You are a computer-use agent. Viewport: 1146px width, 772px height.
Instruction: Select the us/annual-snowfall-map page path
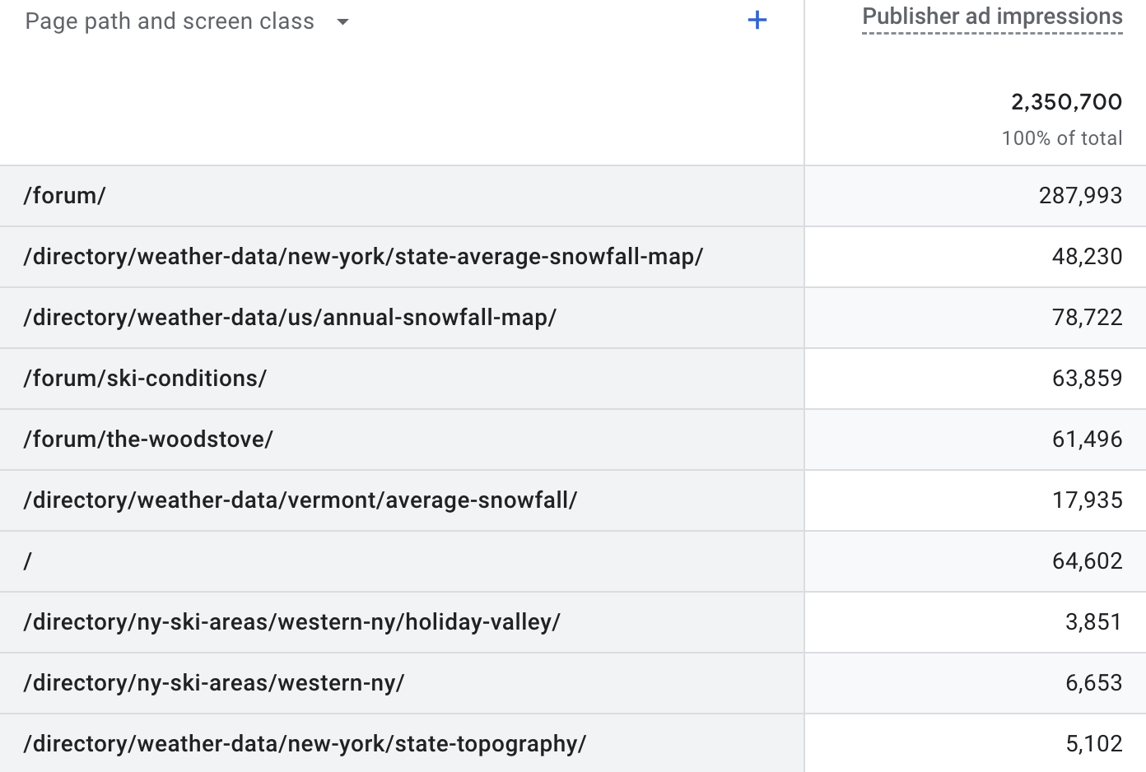[x=290, y=318]
